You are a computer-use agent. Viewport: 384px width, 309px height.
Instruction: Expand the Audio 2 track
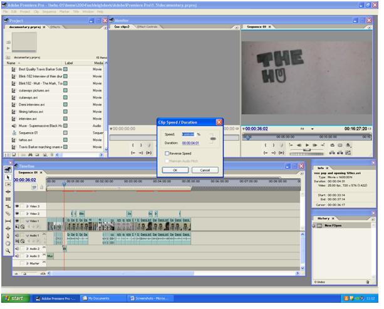click(x=28, y=249)
